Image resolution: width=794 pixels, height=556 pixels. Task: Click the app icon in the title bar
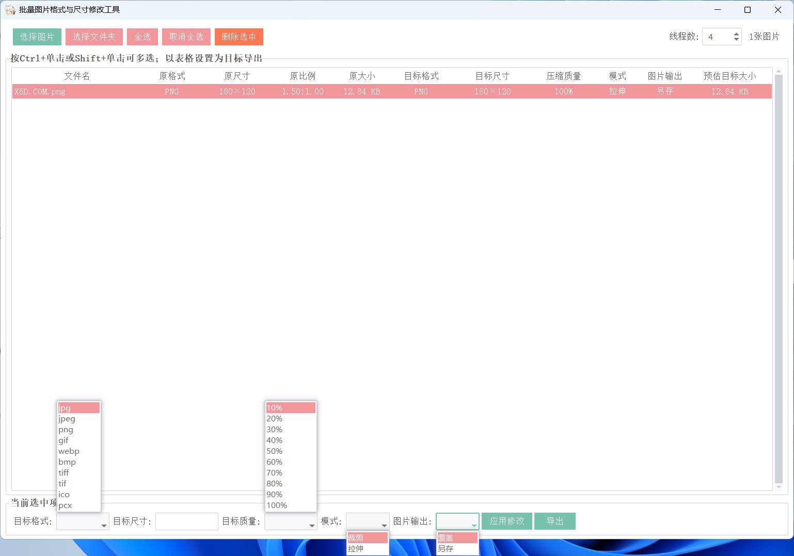(10, 9)
